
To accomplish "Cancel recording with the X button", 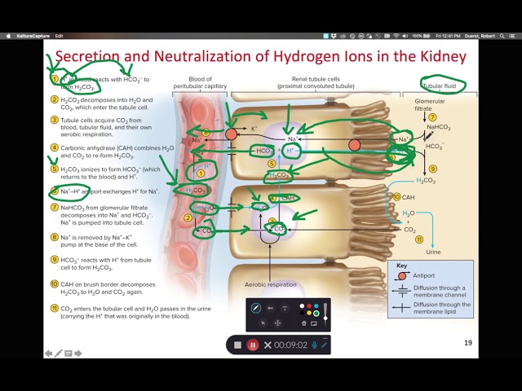I will click(268, 345).
